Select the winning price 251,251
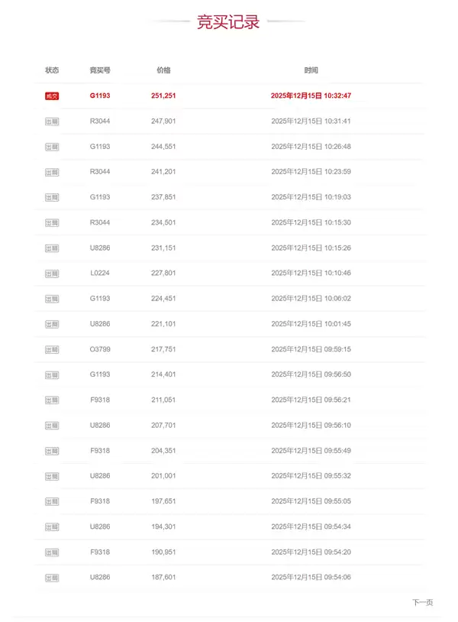 pyautogui.click(x=163, y=96)
